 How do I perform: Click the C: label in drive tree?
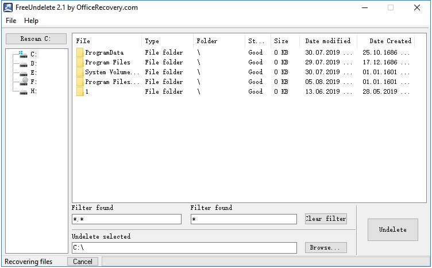coord(34,54)
